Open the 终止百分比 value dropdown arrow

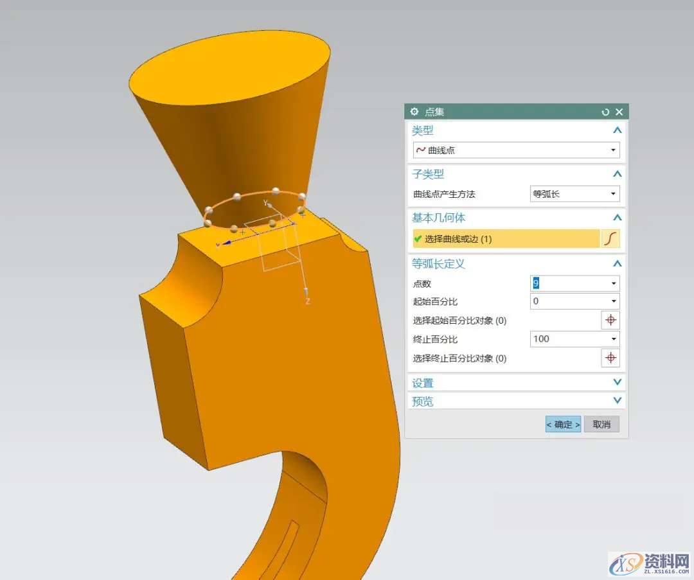click(x=614, y=338)
